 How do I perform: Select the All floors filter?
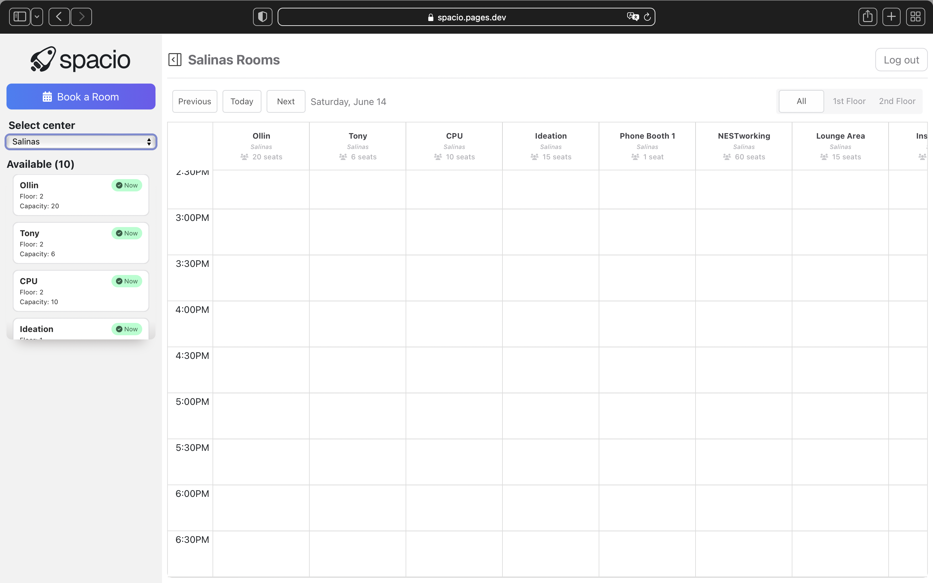[x=801, y=101]
